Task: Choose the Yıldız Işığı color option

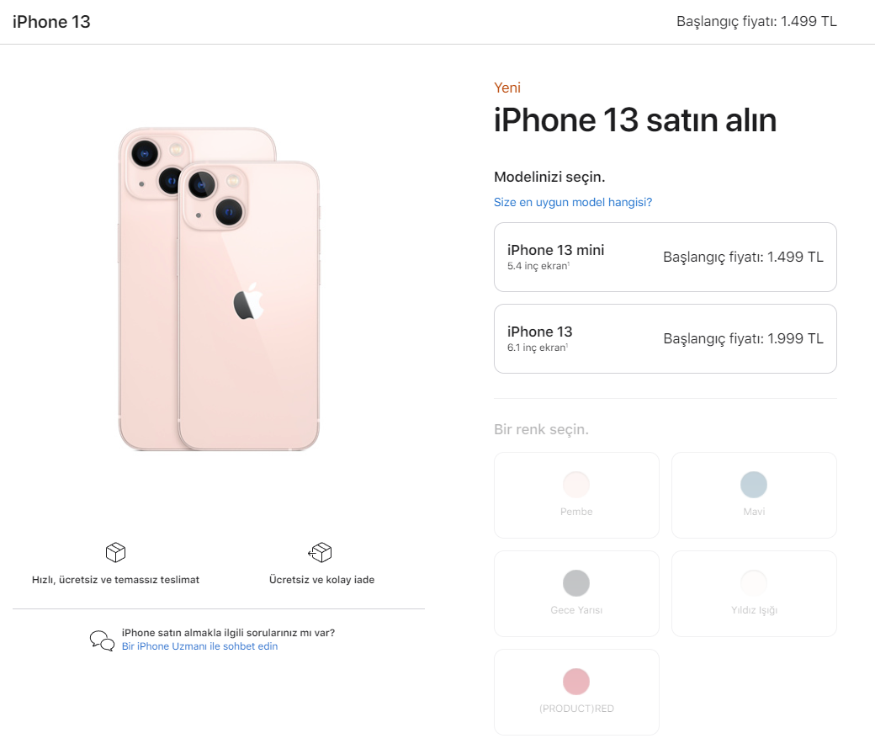Action: [x=754, y=594]
